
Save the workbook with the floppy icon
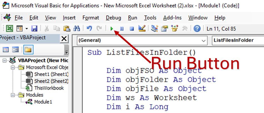[x=34, y=29]
